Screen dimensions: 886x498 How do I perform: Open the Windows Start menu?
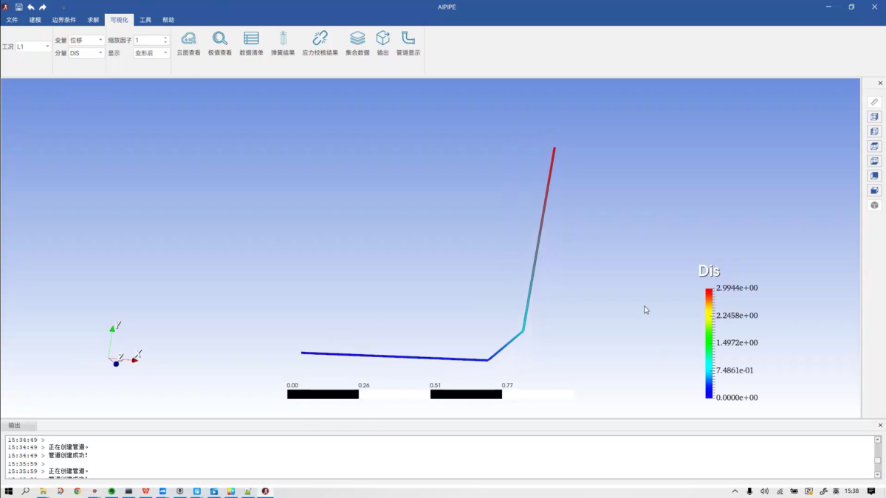(8, 491)
